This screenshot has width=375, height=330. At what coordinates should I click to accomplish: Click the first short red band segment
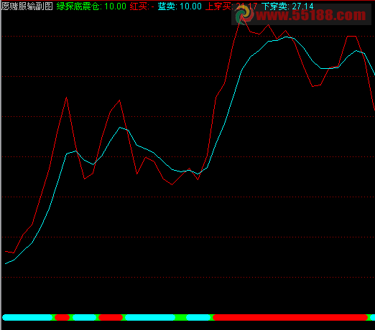[x=62, y=318]
